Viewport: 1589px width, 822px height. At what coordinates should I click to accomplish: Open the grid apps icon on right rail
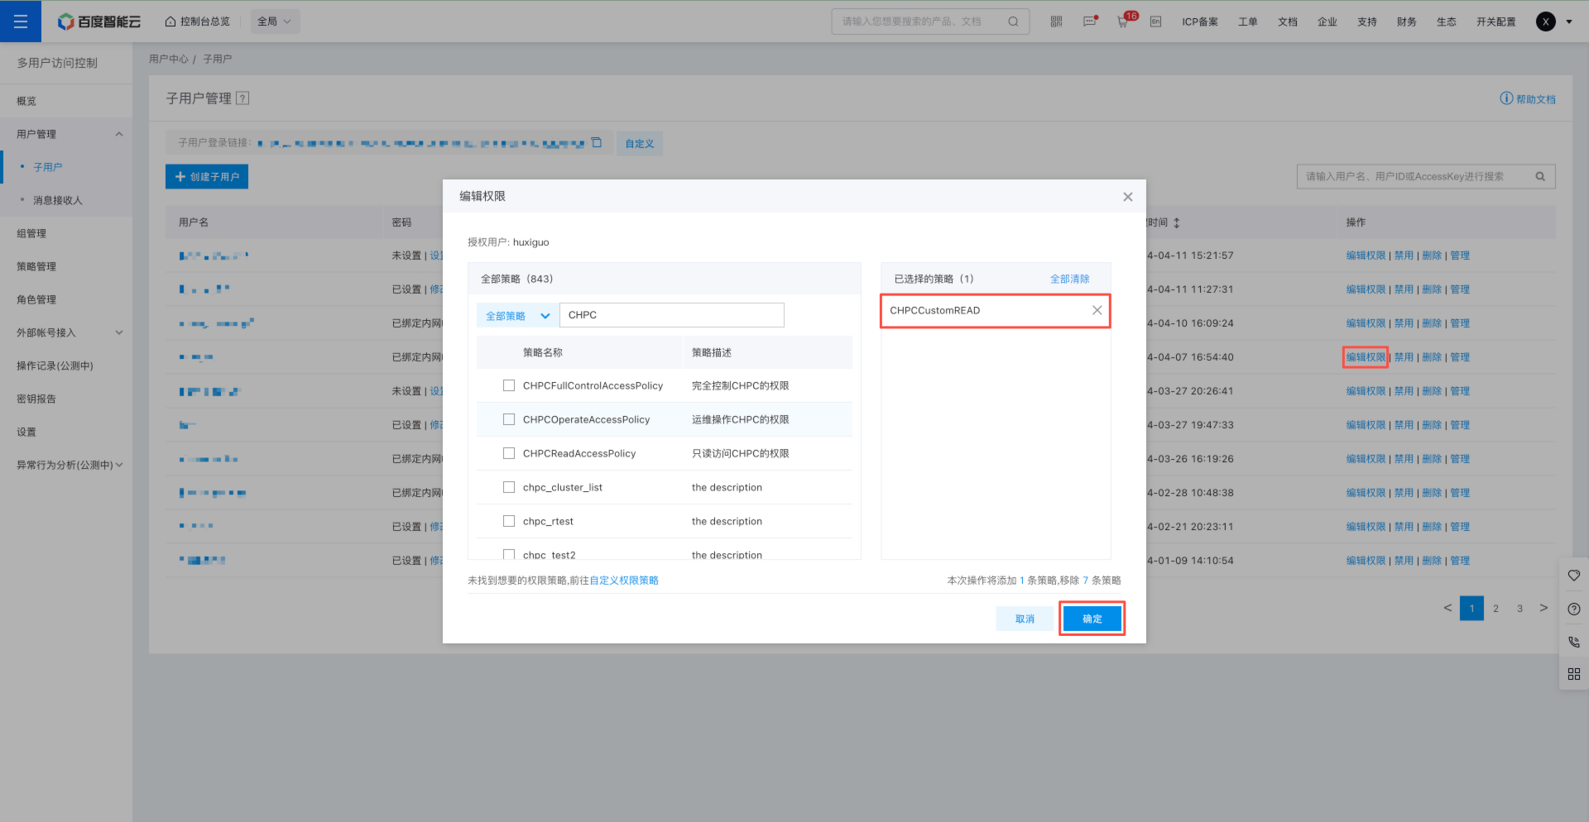pyautogui.click(x=1574, y=675)
